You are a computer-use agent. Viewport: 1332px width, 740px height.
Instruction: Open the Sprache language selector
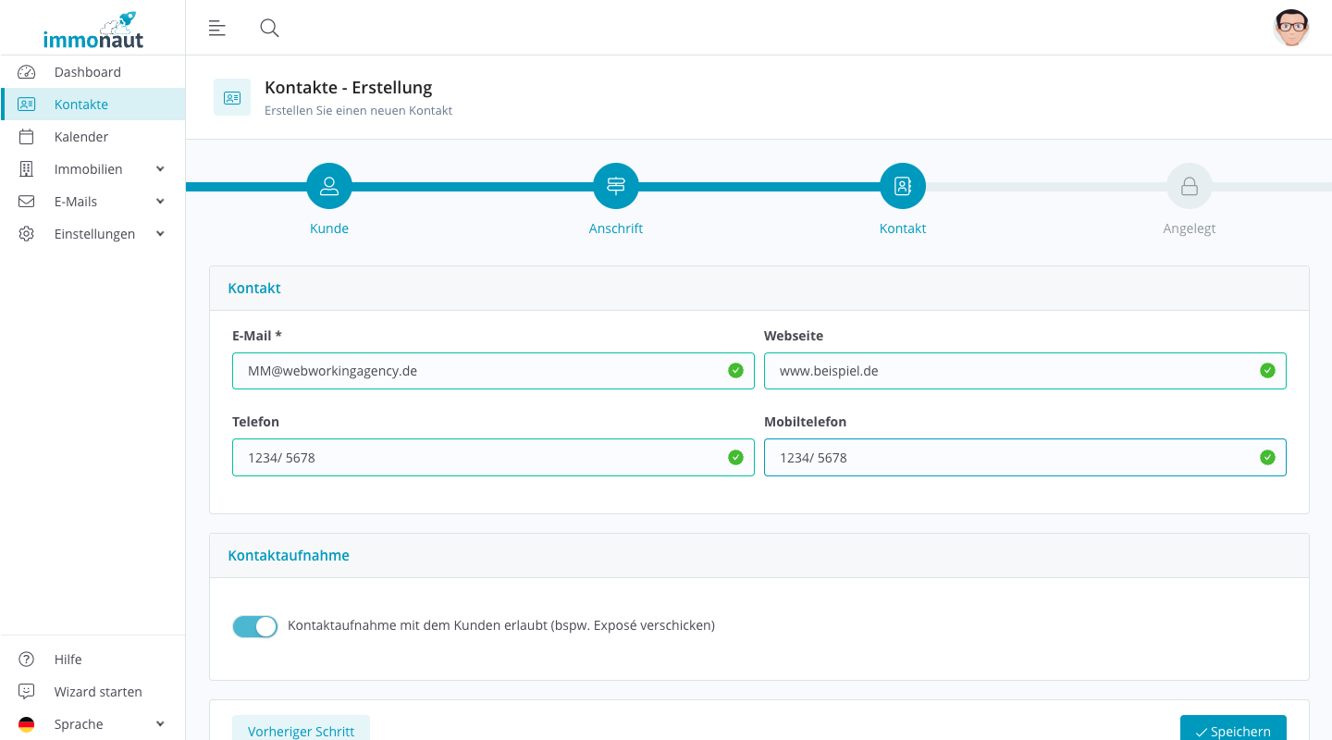92,724
